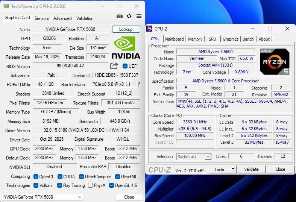Toggle the DirectCompute checkbox

pyautogui.click(x=81, y=177)
